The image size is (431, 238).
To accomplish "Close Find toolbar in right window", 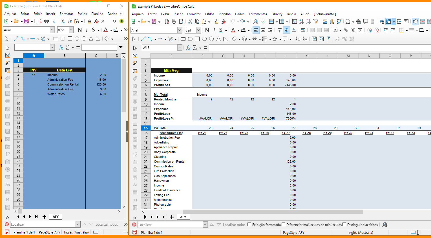I will tap(134, 224).
